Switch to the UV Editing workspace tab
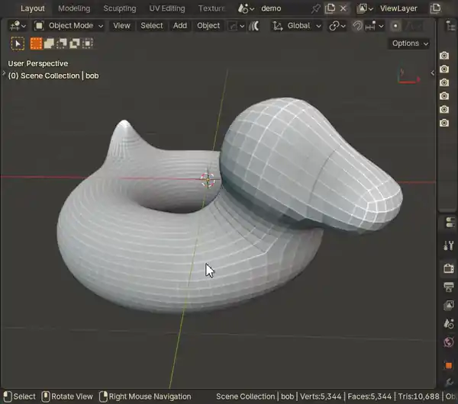 [167, 8]
